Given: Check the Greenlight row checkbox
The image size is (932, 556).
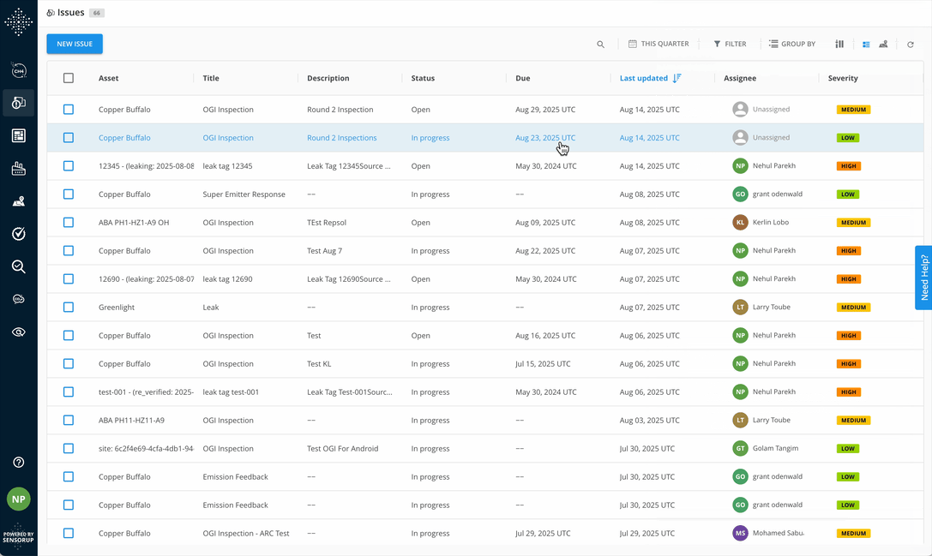Looking at the screenshot, I should tap(69, 307).
